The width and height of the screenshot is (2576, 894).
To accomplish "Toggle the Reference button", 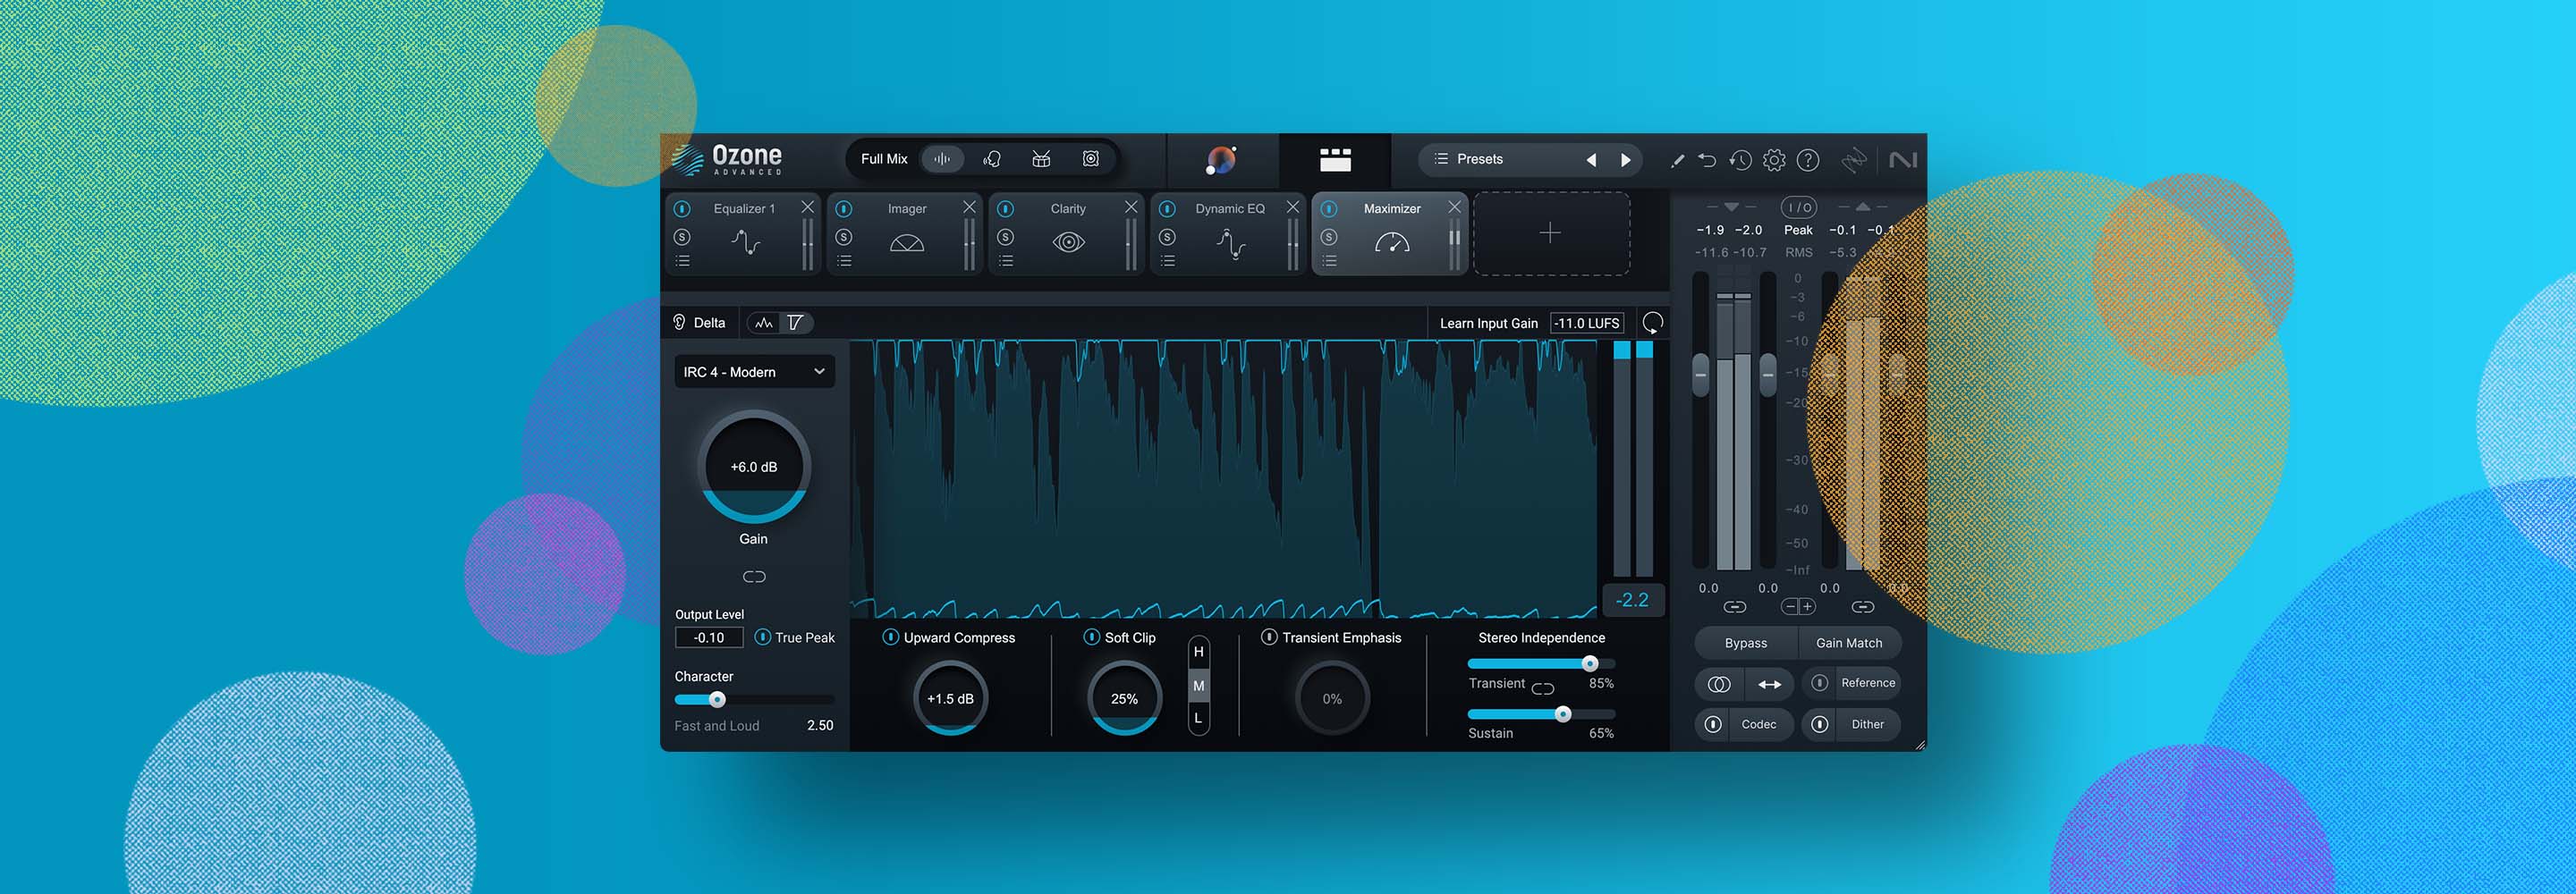I will (x=1852, y=683).
